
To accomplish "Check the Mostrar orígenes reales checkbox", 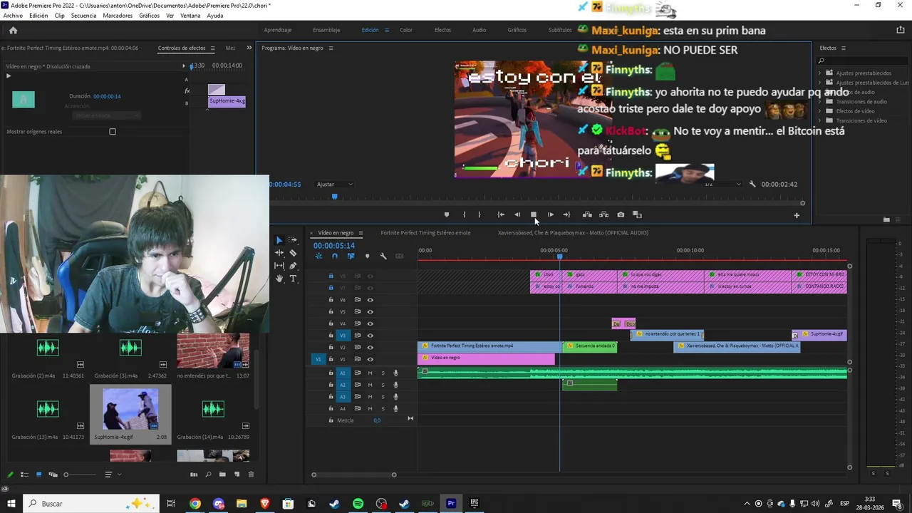I will pos(112,132).
